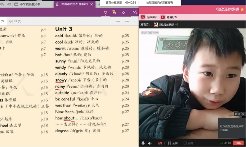Collapse the panel with 收起 arrow
The height and width of the screenshot is (147, 246).
(239, 114)
